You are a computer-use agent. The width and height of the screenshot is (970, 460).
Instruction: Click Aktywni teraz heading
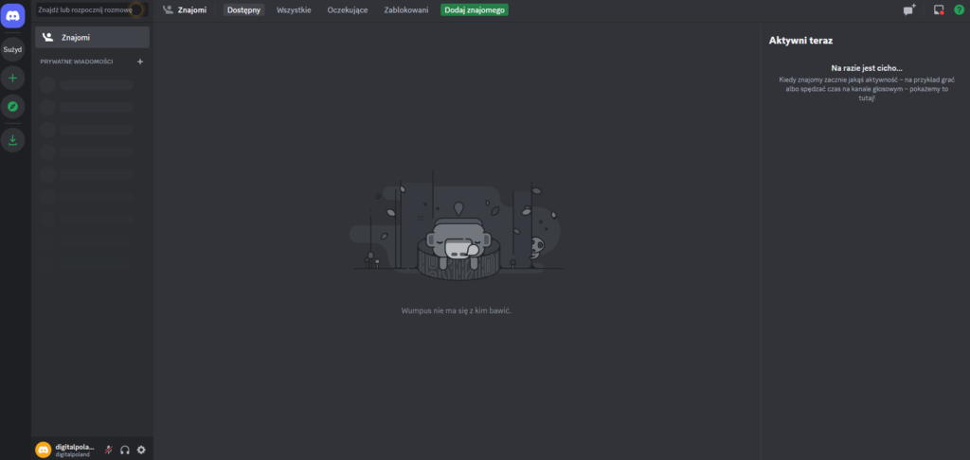(x=800, y=40)
